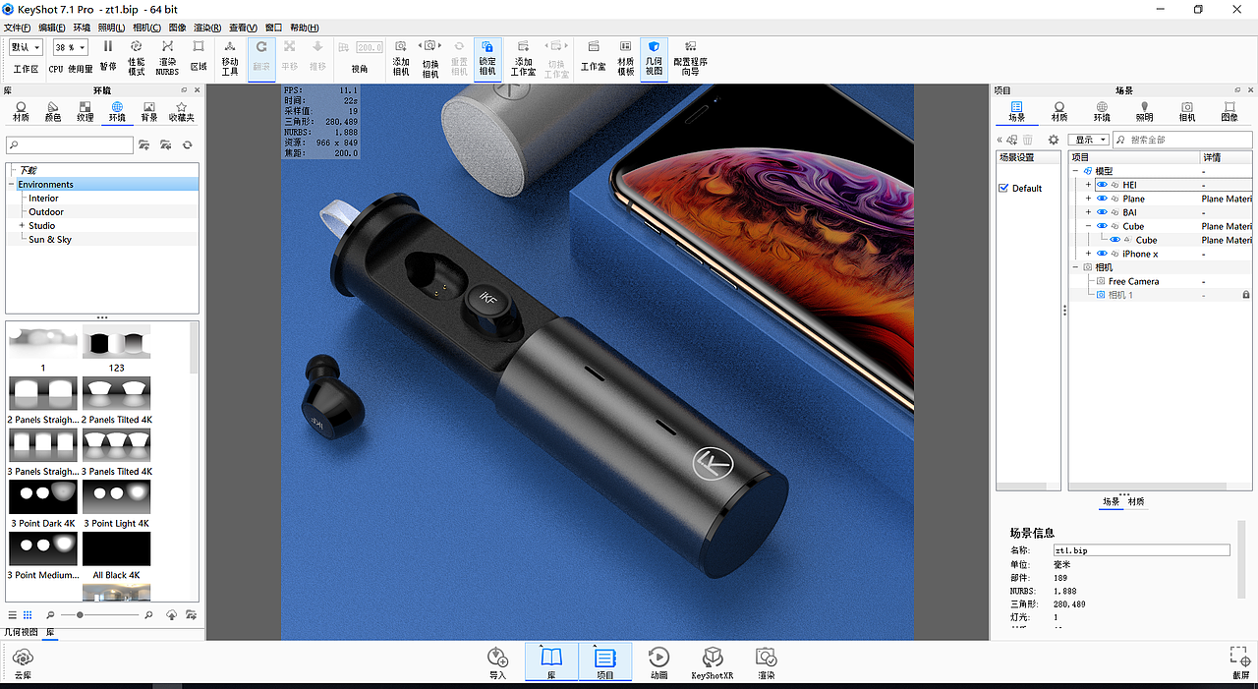Open the 默认 workspace dropdown
The image size is (1258, 689).
pos(26,47)
